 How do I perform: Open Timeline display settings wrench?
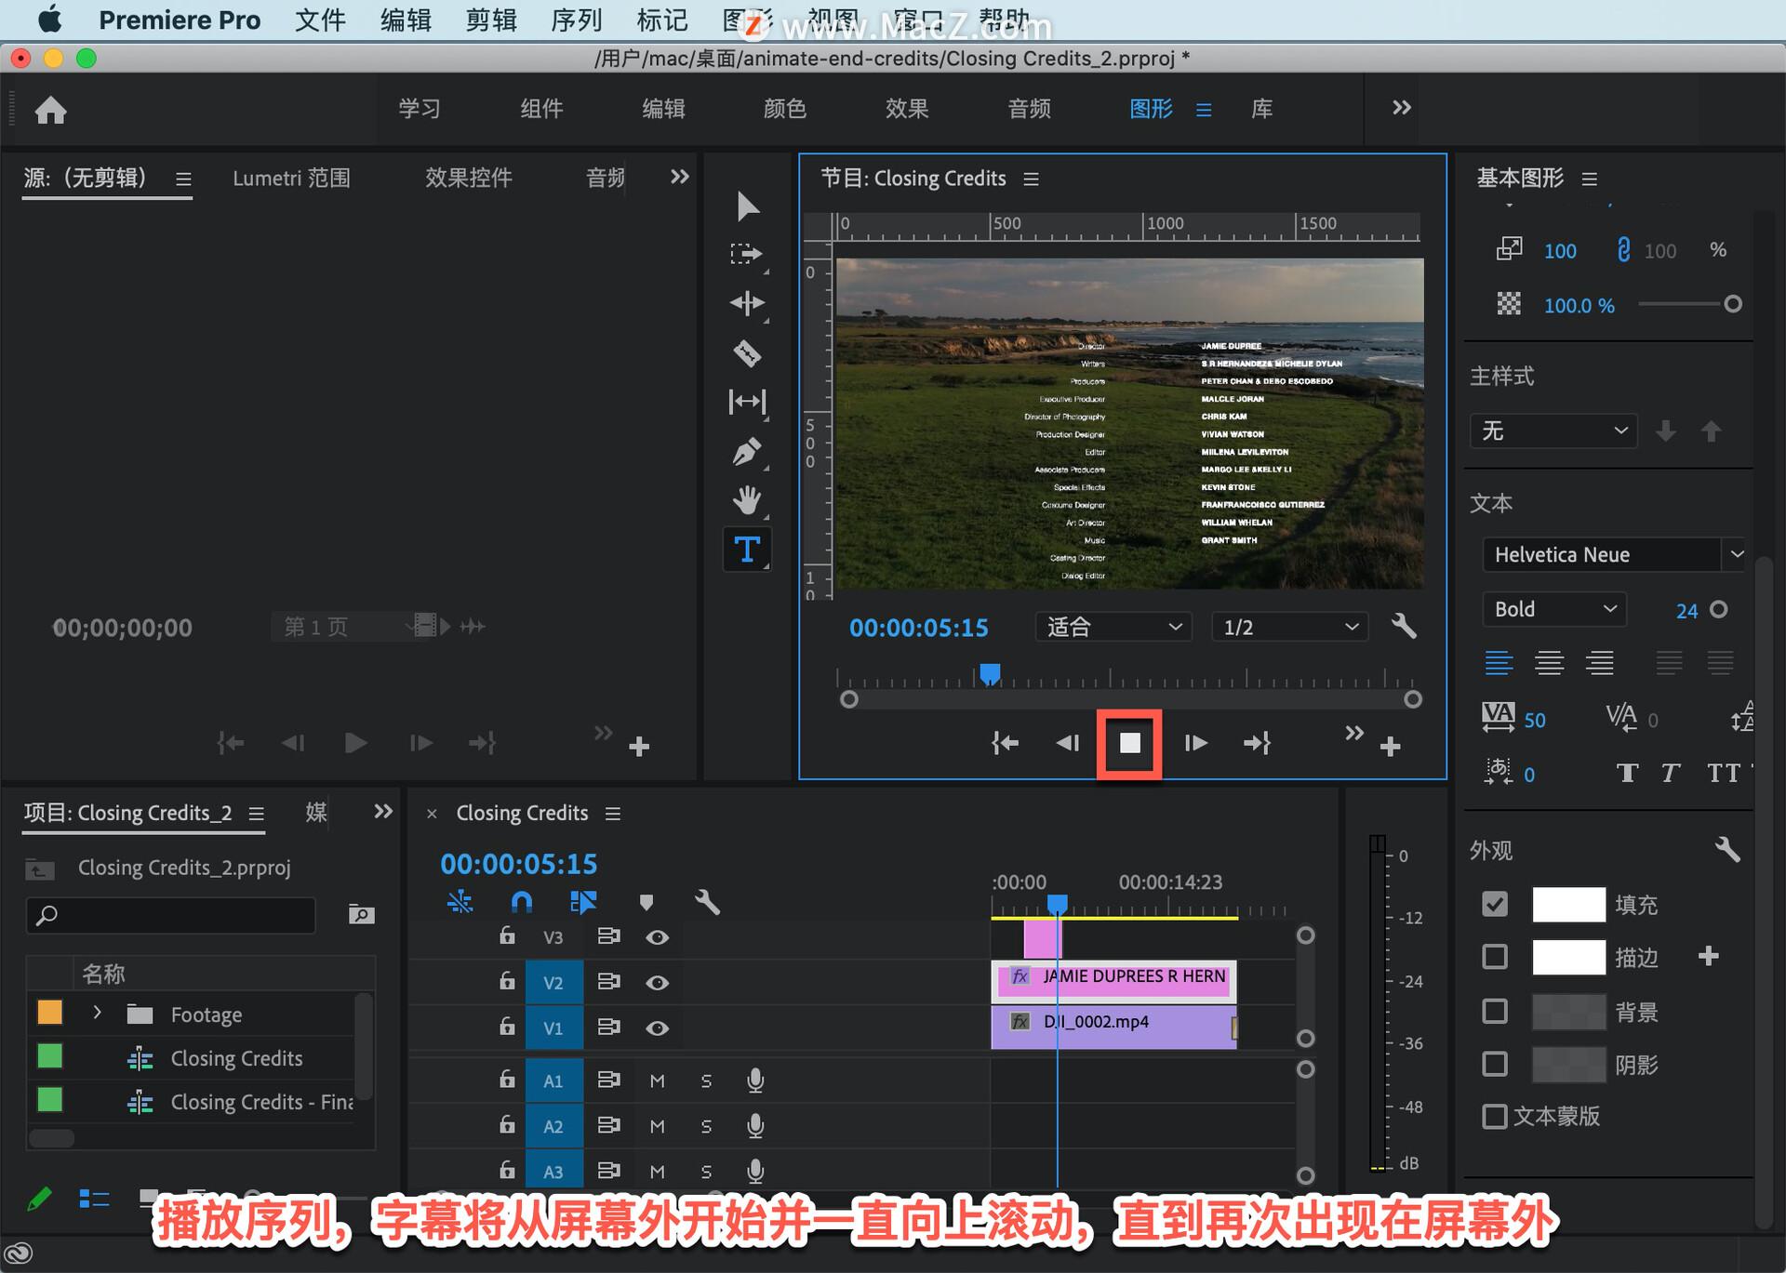click(x=707, y=901)
